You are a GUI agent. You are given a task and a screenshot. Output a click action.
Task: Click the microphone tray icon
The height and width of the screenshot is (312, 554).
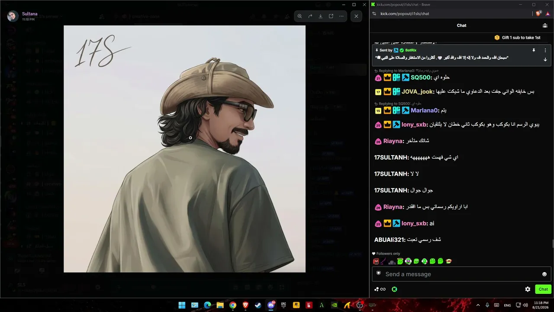pos(487,305)
